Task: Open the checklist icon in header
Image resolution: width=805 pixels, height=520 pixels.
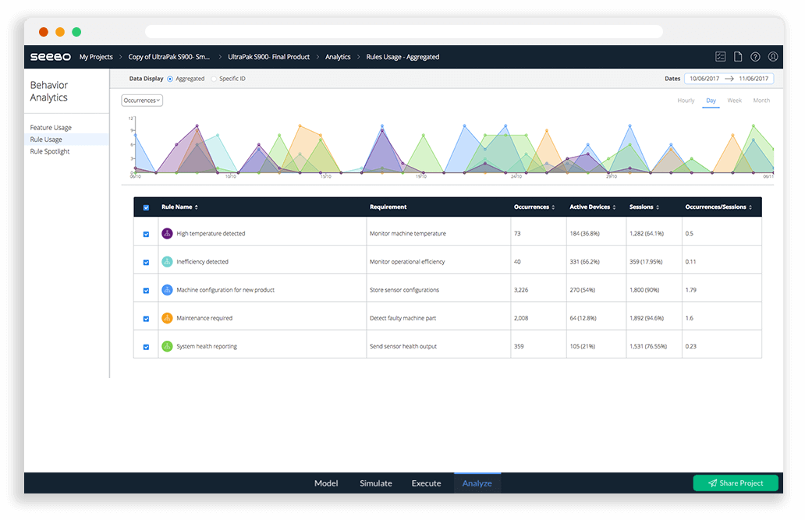Action: 720,56
